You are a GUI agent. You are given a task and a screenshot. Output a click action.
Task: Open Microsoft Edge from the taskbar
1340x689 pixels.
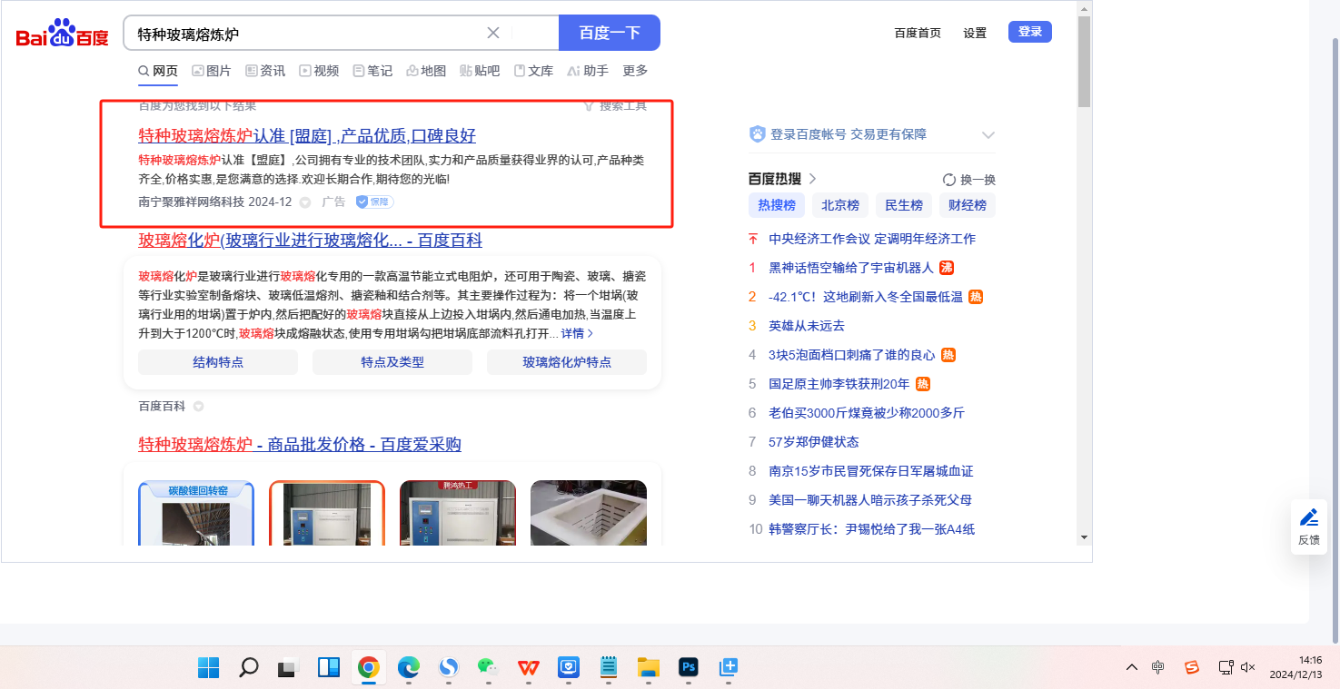pyautogui.click(x=408, y=668)
